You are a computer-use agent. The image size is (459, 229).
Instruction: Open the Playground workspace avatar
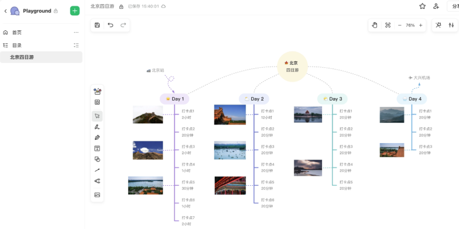(x=15, y=11)
